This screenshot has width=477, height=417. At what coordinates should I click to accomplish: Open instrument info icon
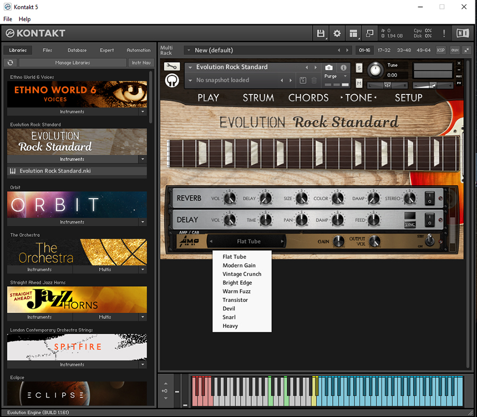[x=343, y=67]
